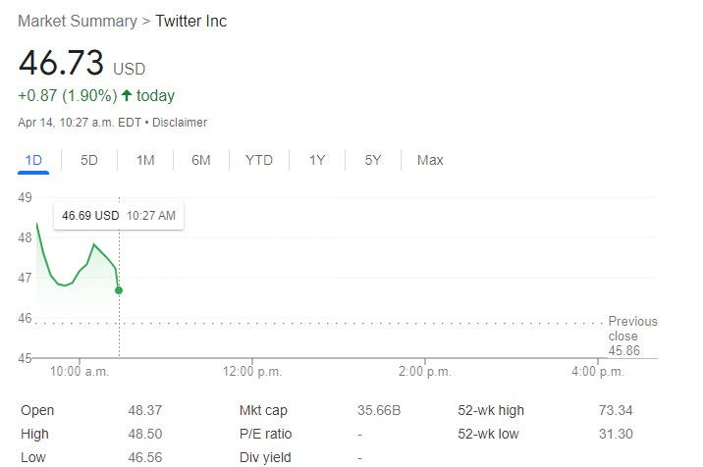Open the Disclaimer link
This screenshot has height=467, width=703.
click(x=180, y=123)
